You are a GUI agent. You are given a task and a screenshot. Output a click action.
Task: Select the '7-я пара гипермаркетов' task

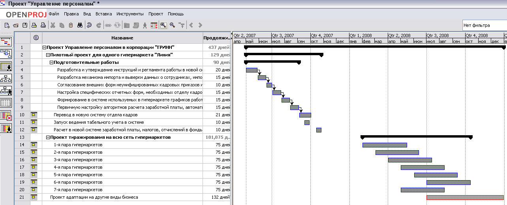click(78, 190)
